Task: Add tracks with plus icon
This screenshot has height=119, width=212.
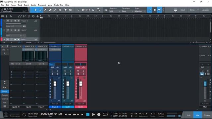Action: tap(37, 16)
